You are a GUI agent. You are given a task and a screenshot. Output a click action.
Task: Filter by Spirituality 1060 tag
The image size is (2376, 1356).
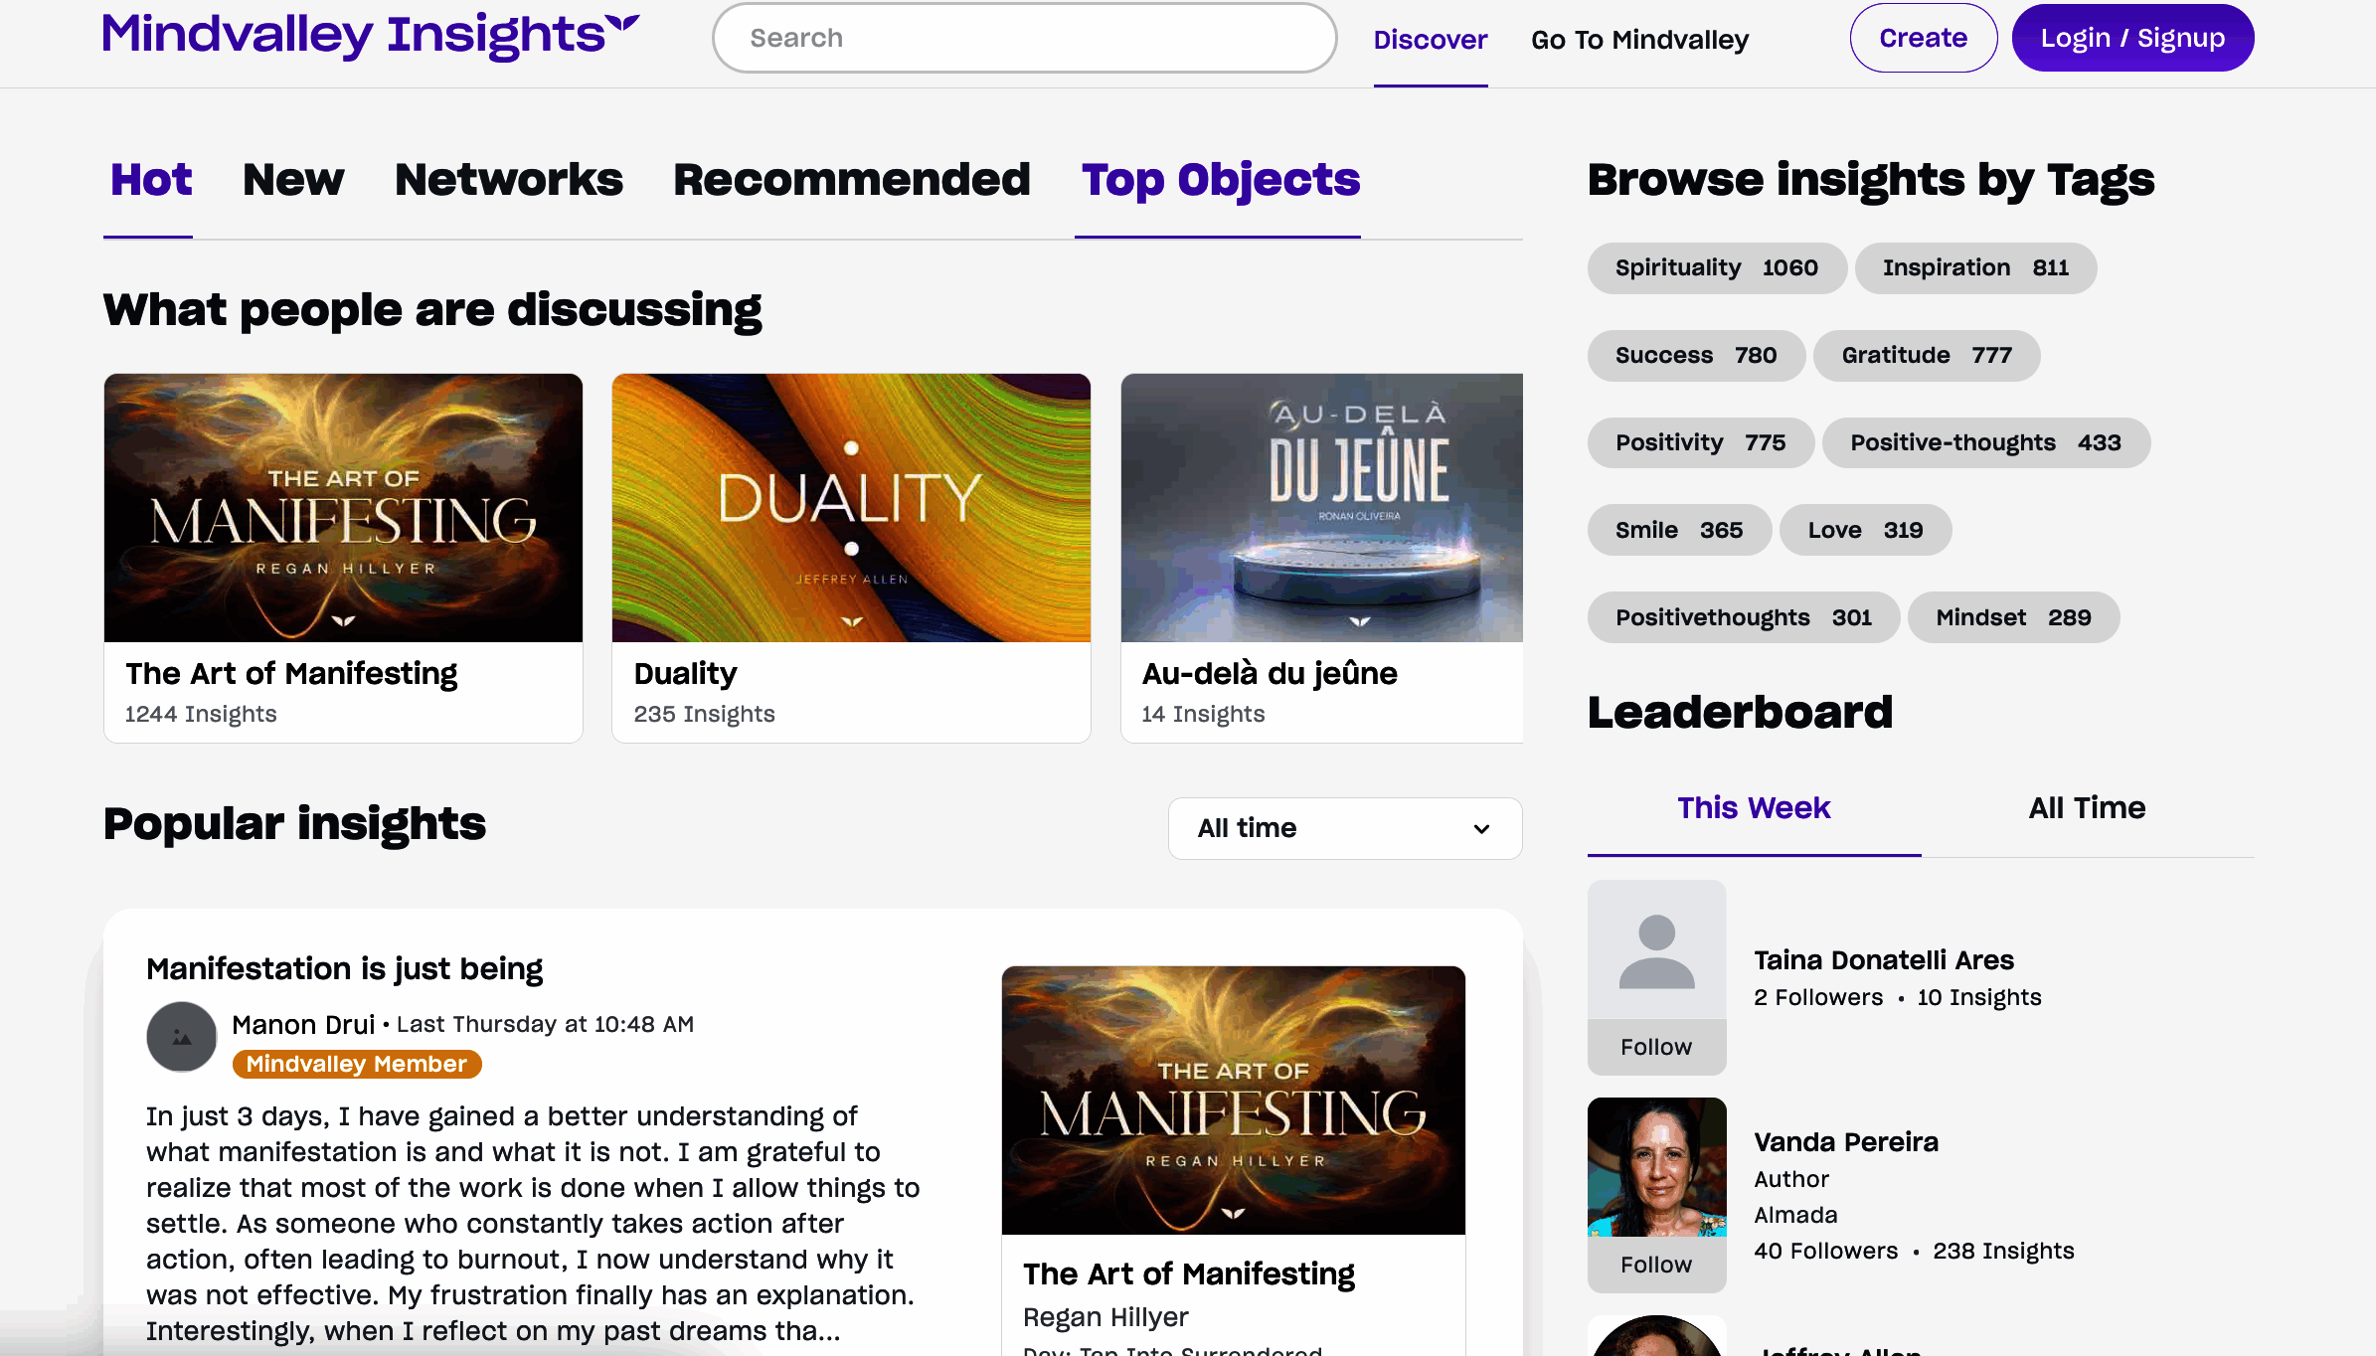point(1716,268)
